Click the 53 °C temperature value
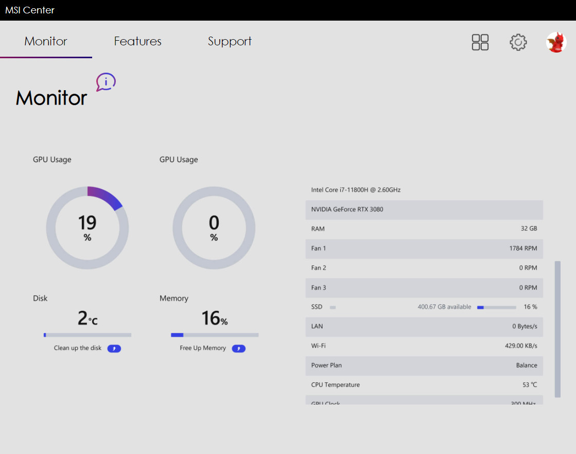This screenshot has width=576, height=454. point(530,385)
